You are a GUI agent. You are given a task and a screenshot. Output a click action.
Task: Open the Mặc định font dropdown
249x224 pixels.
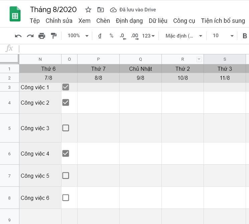[184, 36]
